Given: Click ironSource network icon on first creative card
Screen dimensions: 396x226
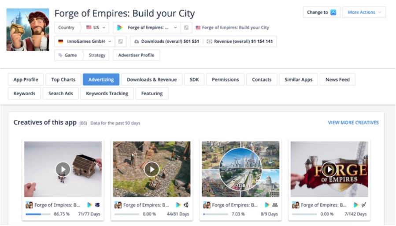Looking at the screenshot, I should [97, 205].
